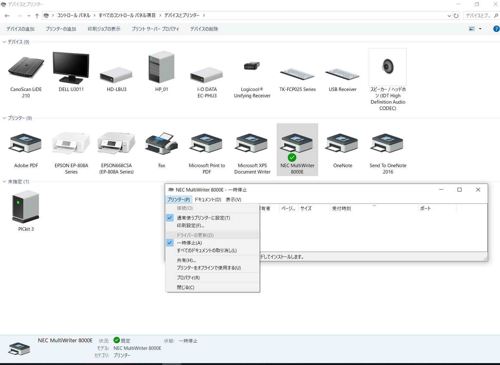Collapse the プリンター (9) group chevron

pyautogui.click(x=4, y=118)
